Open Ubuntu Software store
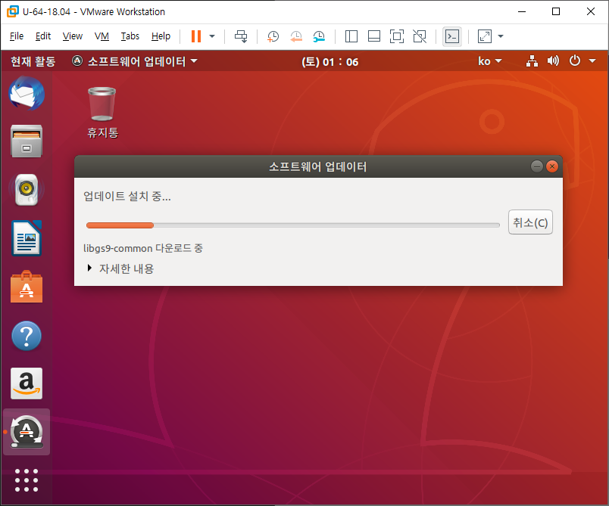Viewport: 609px width, 506px height. pyautogui.click(x=27, y=287)
